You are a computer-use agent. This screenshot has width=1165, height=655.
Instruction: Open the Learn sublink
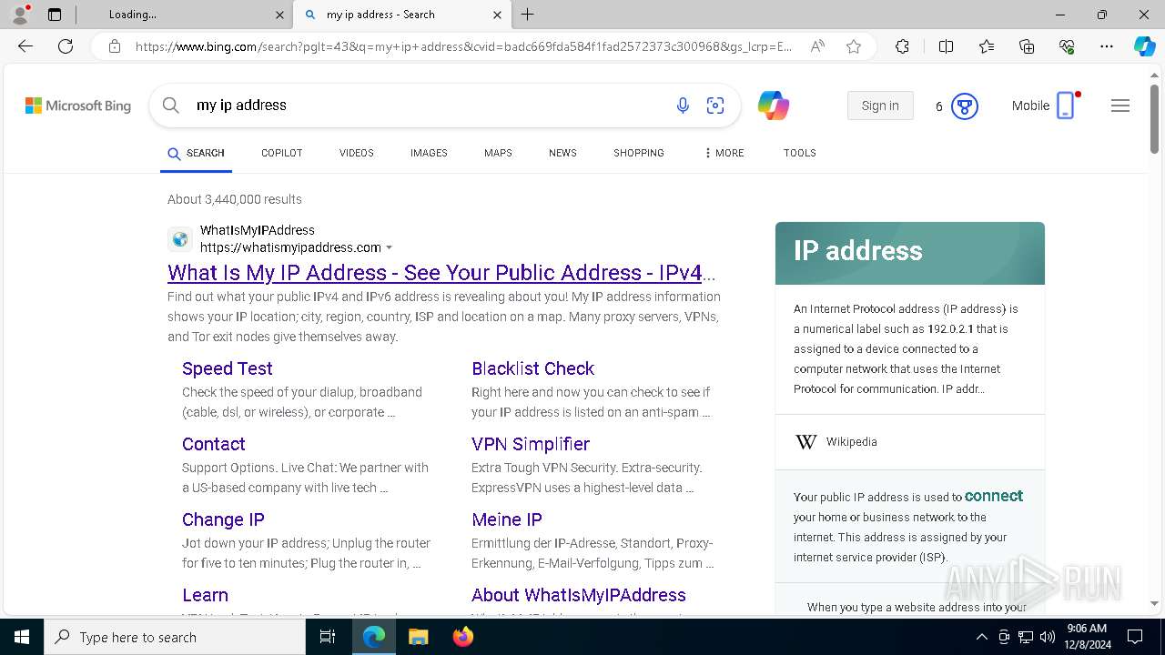(205, 595)
